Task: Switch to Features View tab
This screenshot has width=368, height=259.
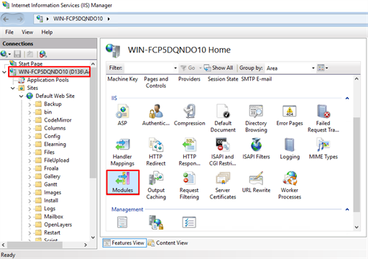Action: click(124, 242)
